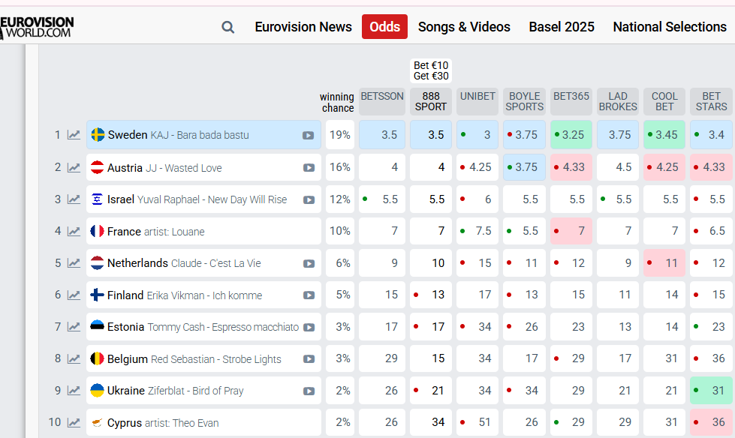
Task: Play Ukraine's Bird of Pray video
Action: (x=309, y=391)
